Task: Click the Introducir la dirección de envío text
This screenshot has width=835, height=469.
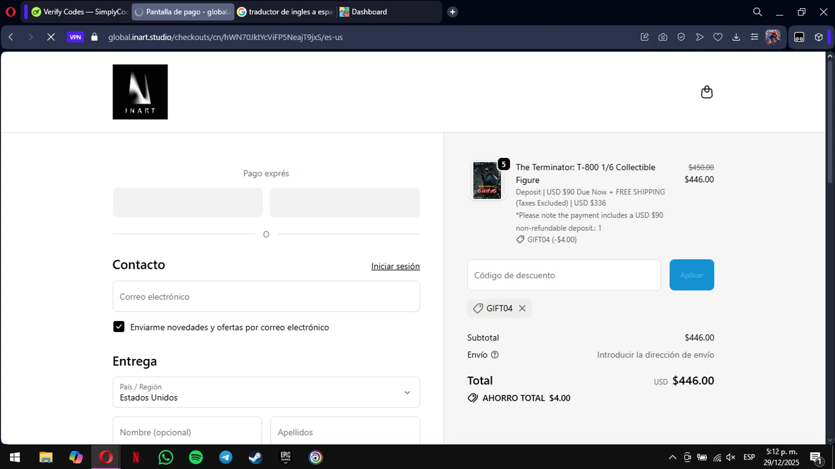Action: pos(655,355)
